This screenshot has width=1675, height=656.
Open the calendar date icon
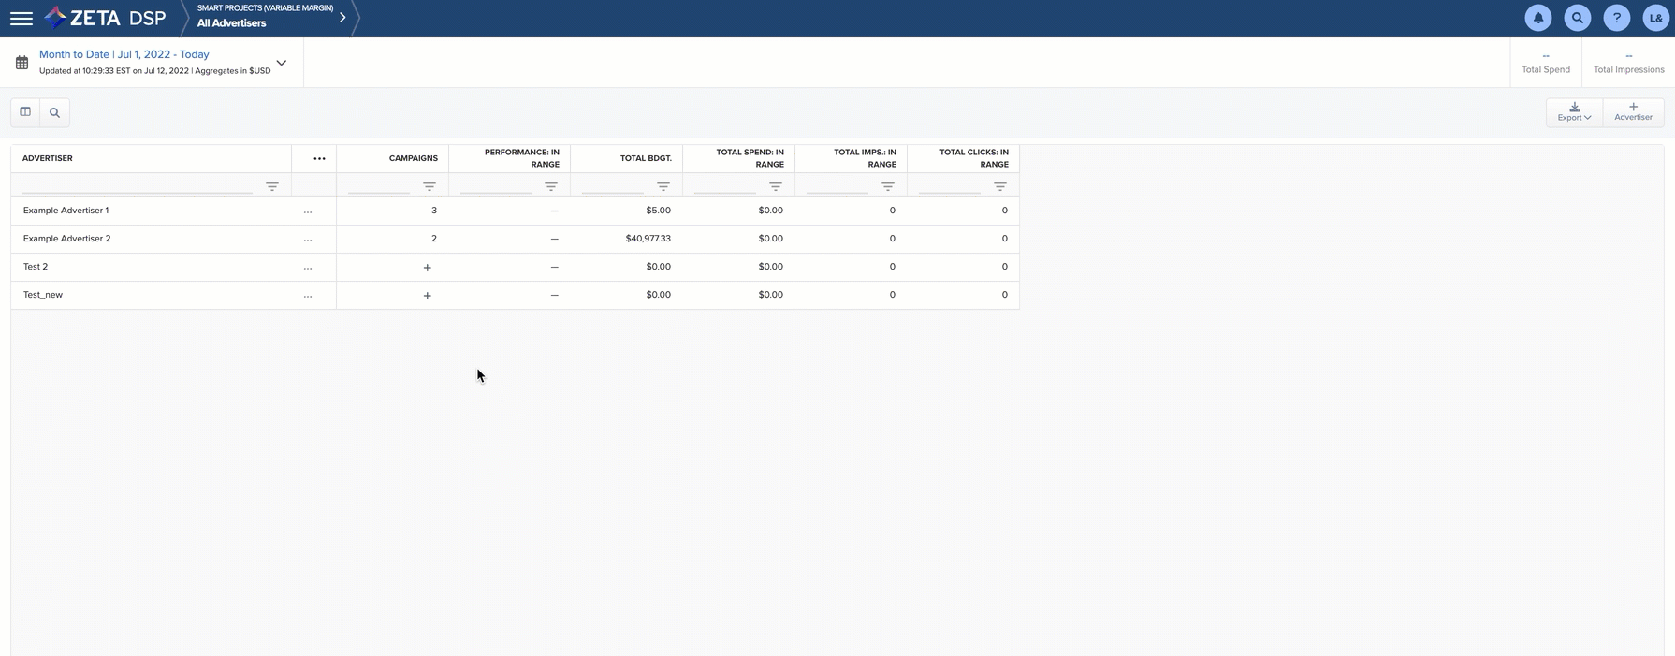tap(22, 63)
